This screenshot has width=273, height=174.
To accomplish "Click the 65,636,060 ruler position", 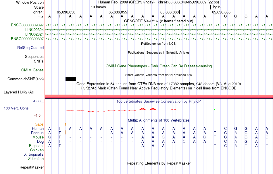I will [x=170, y=12].
